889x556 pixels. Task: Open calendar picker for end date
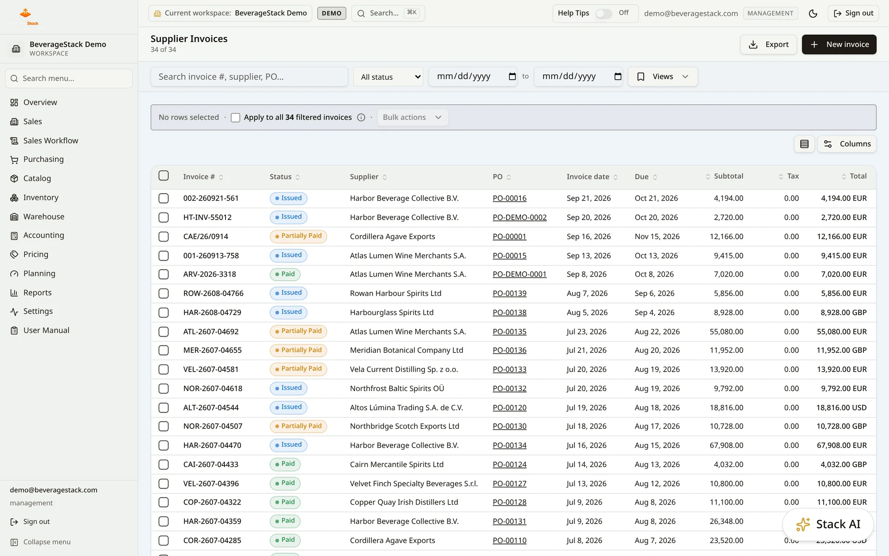point(618,76)
